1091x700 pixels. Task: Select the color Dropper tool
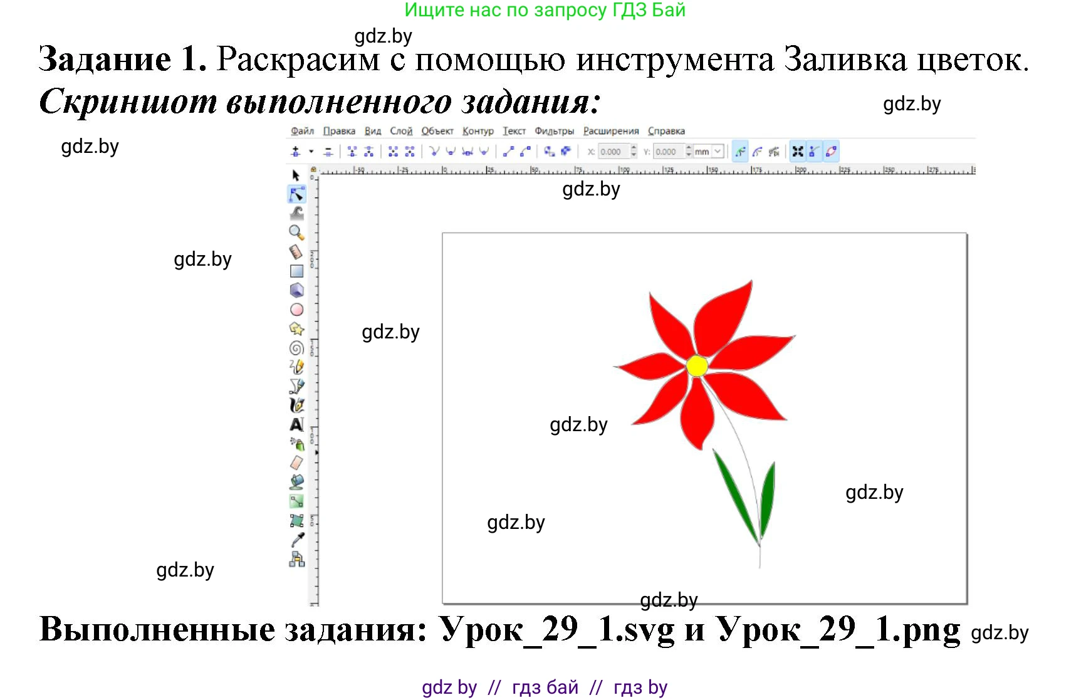tap(296, 538)
